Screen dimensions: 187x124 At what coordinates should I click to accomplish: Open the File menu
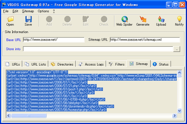point(6,11)
